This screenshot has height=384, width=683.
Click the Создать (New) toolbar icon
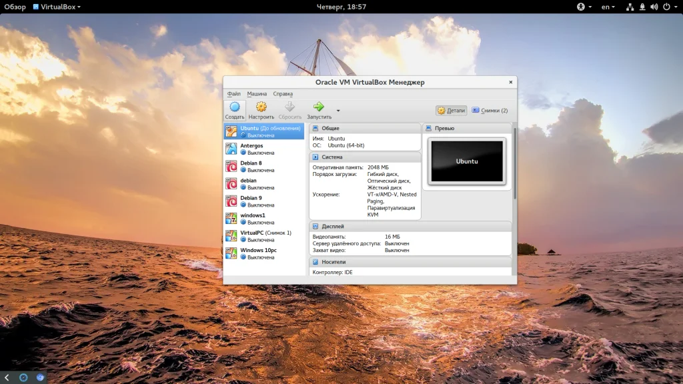click(x=234, y=107)
